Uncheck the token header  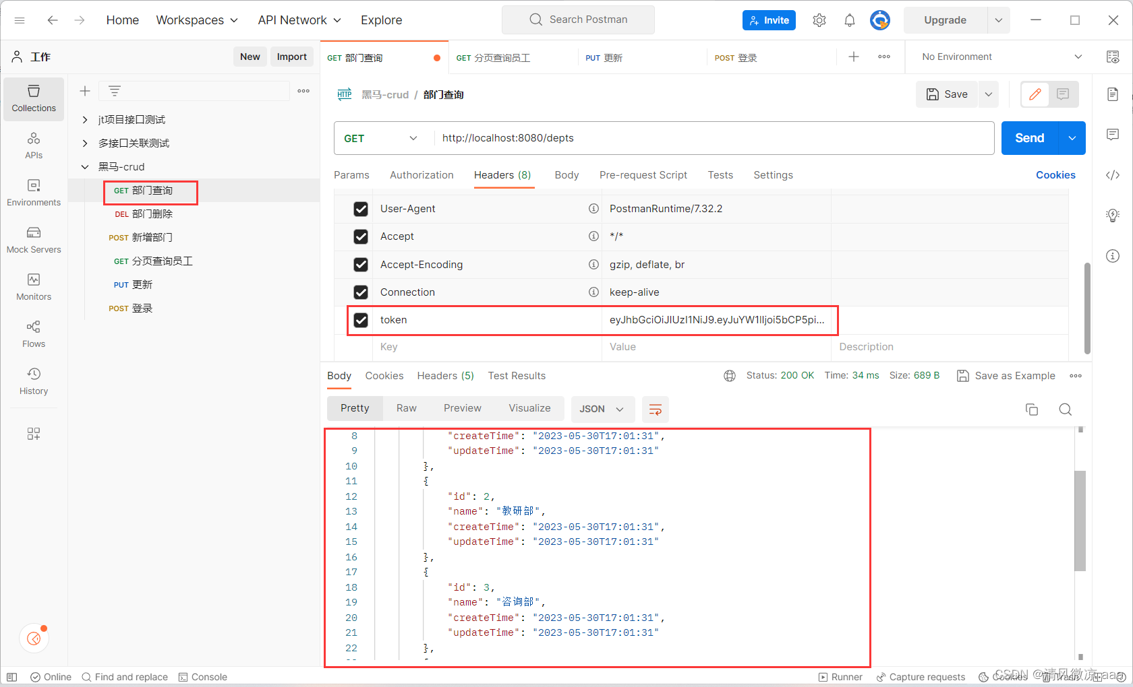[x=361, y=320]
